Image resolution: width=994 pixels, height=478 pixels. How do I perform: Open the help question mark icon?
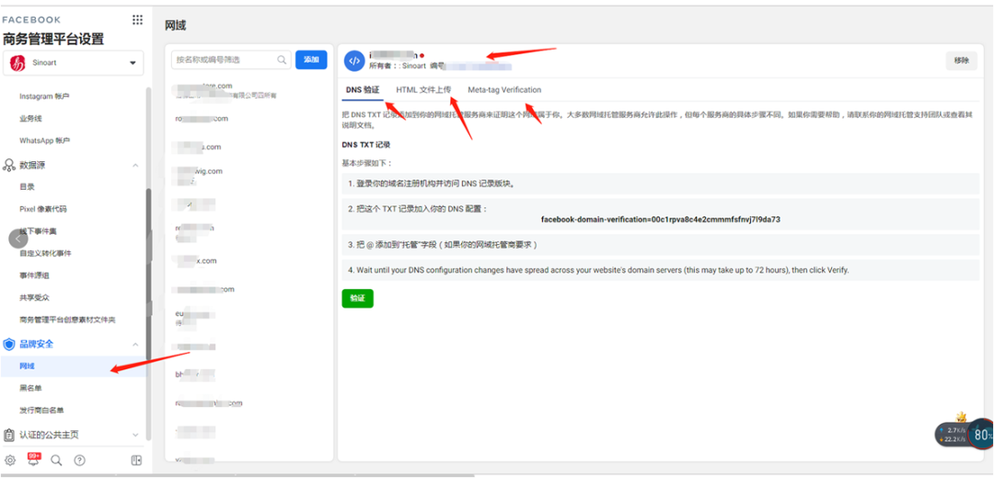[80, 461]
